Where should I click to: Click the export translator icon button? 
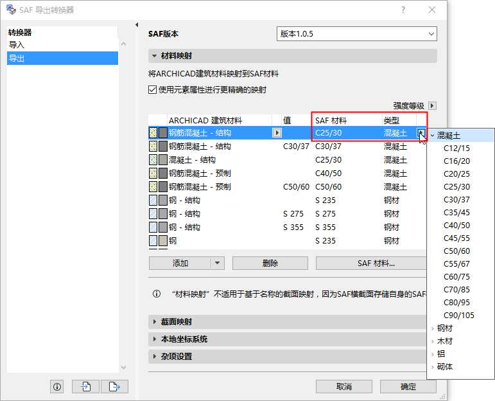(x=114, y=386)
